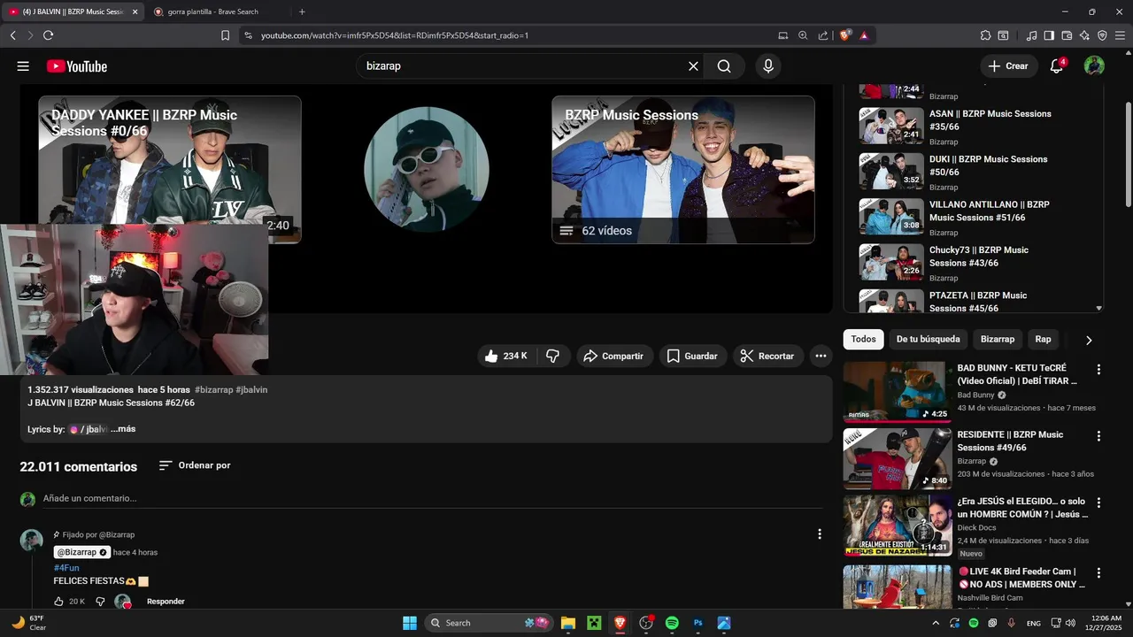The width and height of the screenshot is (1133, 637).
Task: Open options for LIVE 4K Bird Feeder
Action: 1098,573
